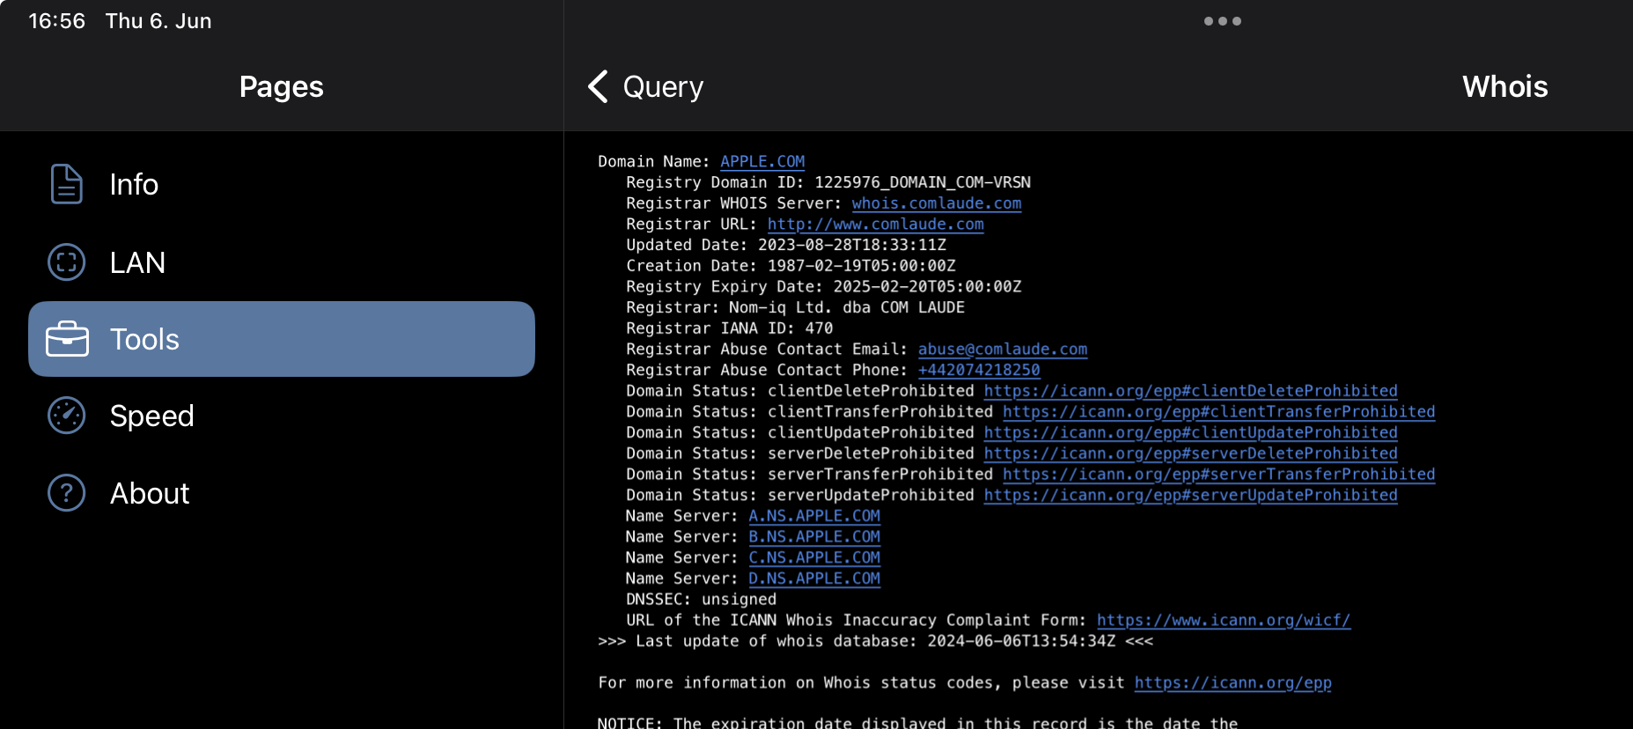
Task: Select the Tools page label
Action: pyautogui.click(x=144, y=339)
